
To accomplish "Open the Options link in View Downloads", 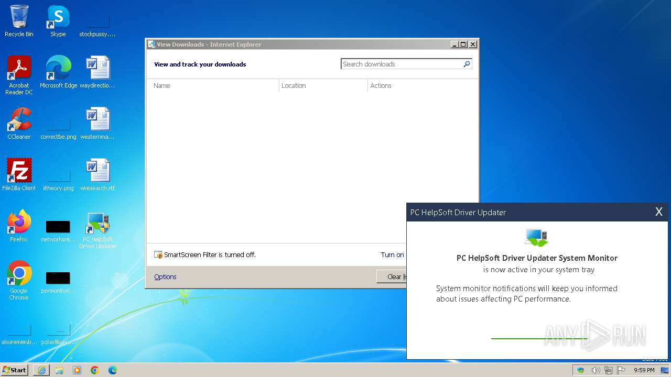I will click(x=165, y=277).
